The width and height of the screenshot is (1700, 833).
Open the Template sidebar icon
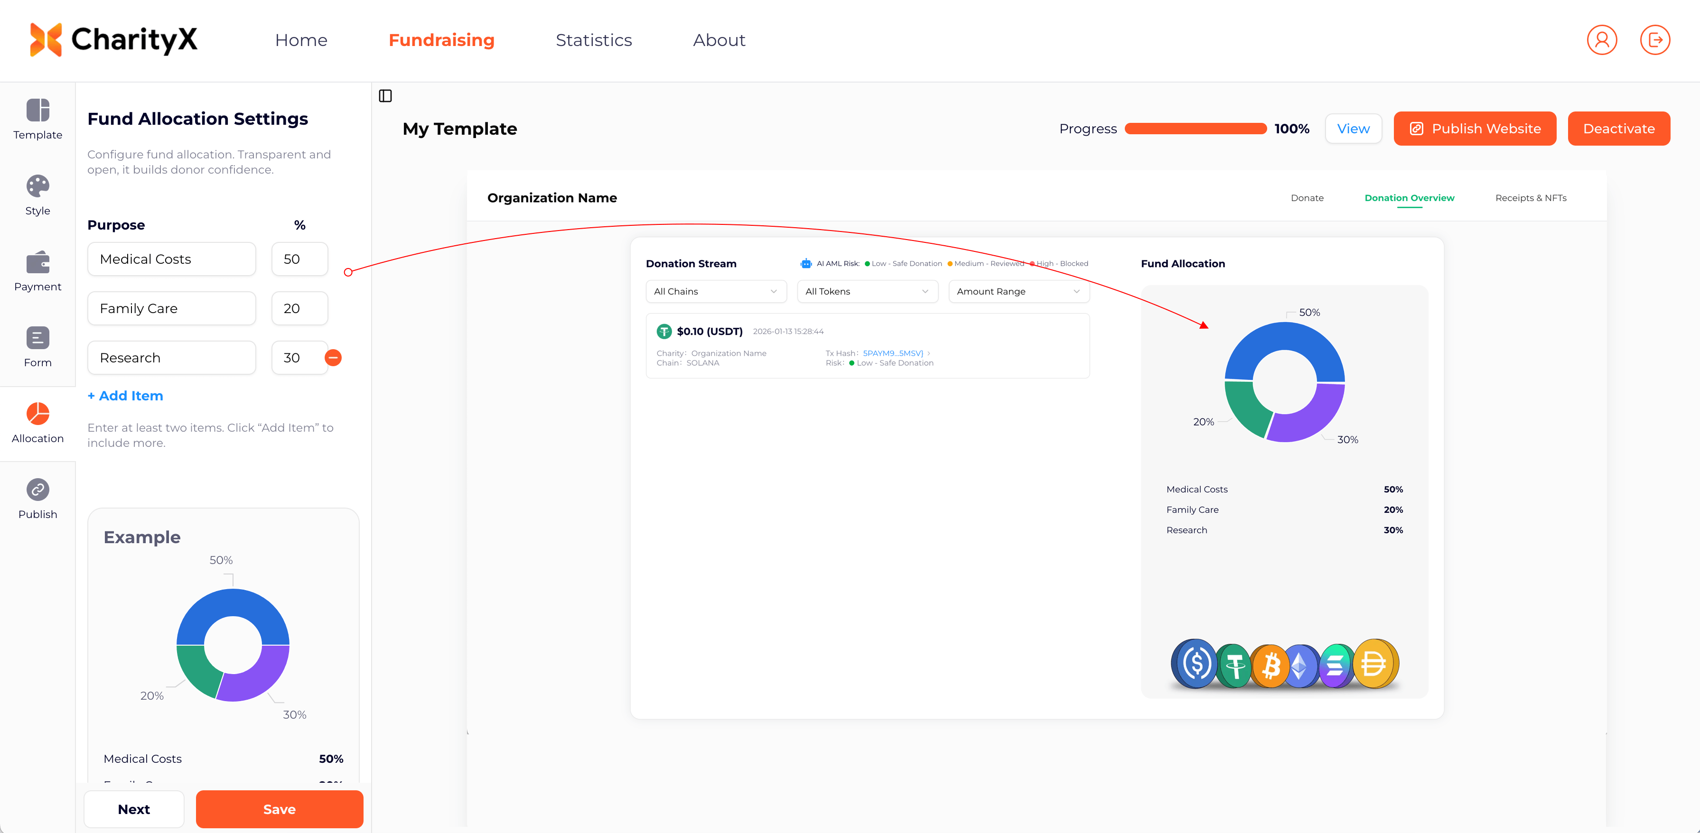pos(37,110)
